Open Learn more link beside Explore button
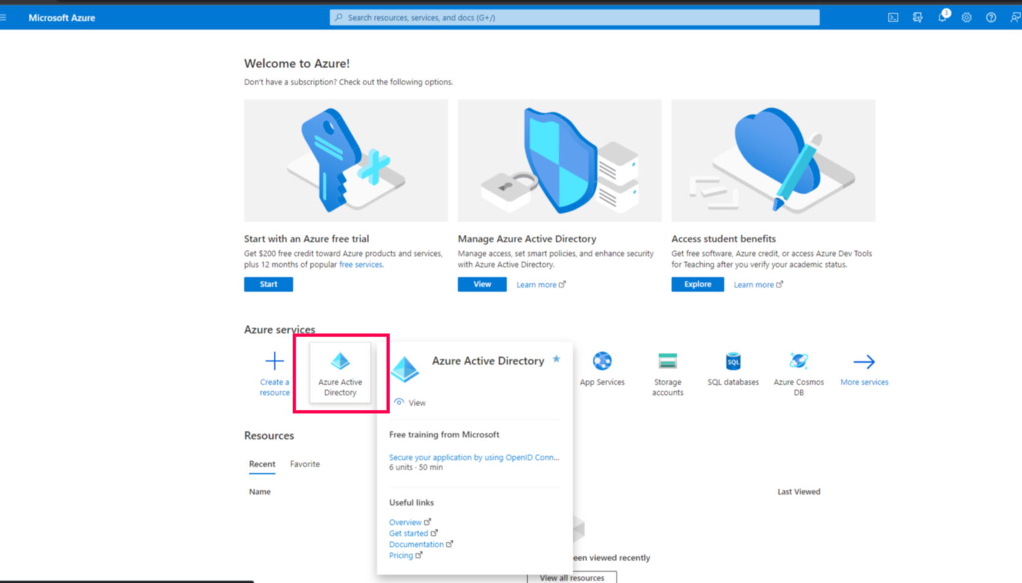The height and width of the screenshot is (583, 1022). pos(758,285)
